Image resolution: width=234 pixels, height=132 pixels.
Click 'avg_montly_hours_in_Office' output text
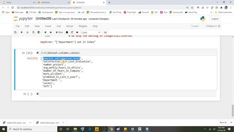pos(61,67)
